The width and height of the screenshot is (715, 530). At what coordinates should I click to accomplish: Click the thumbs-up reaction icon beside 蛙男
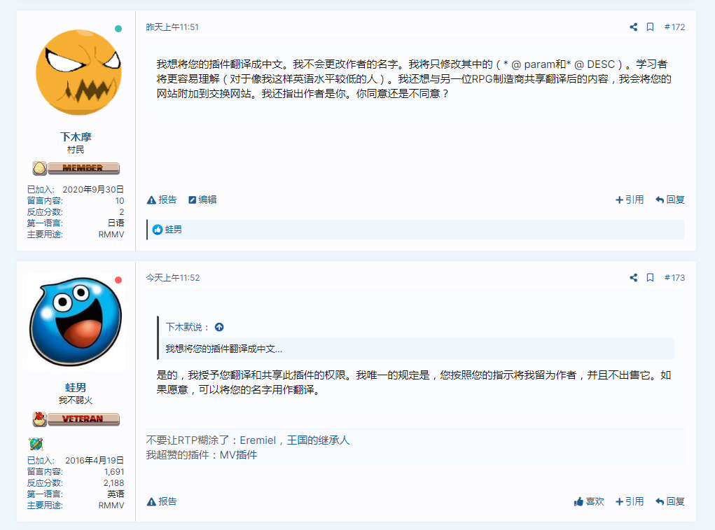coord(158,230)
